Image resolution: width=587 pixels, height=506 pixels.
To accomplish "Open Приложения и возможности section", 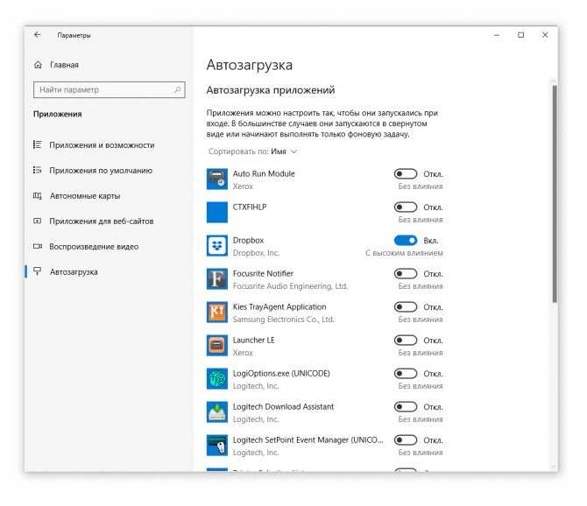I will 102,145.
